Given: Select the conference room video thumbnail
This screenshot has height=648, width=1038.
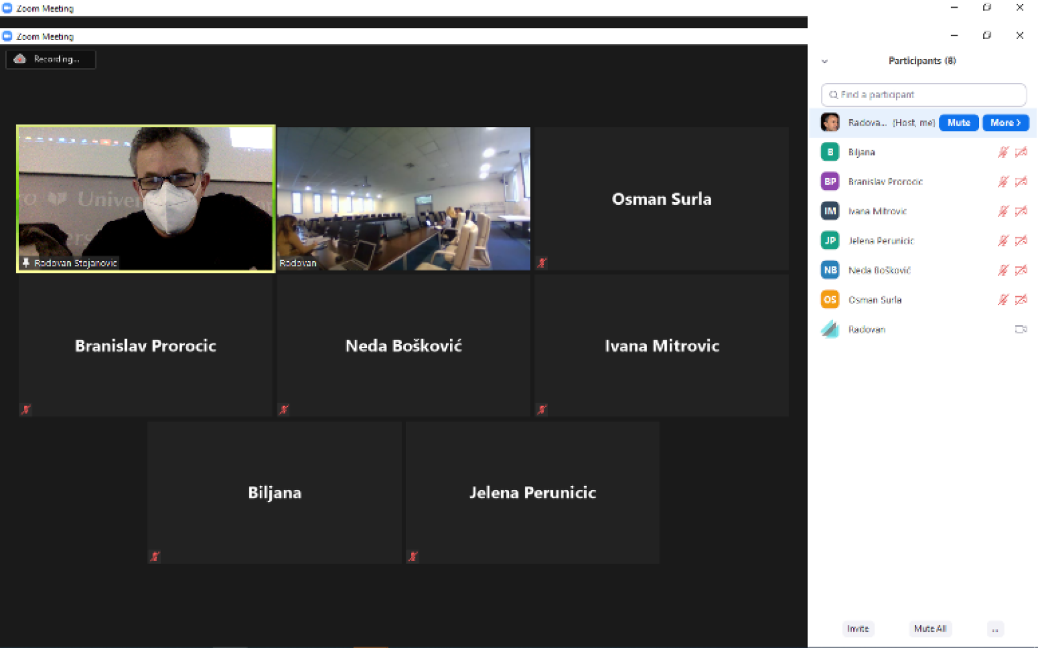Looking at the screenshot, I should tap(403, 198).
